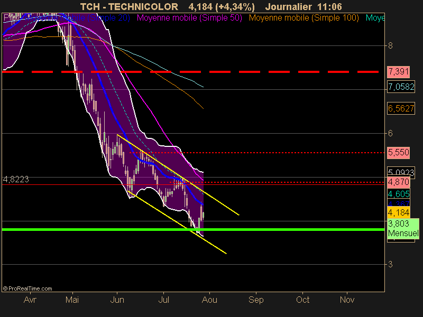Select the thick green monthly support line
423x317 pixels.
tap(193, 230)
